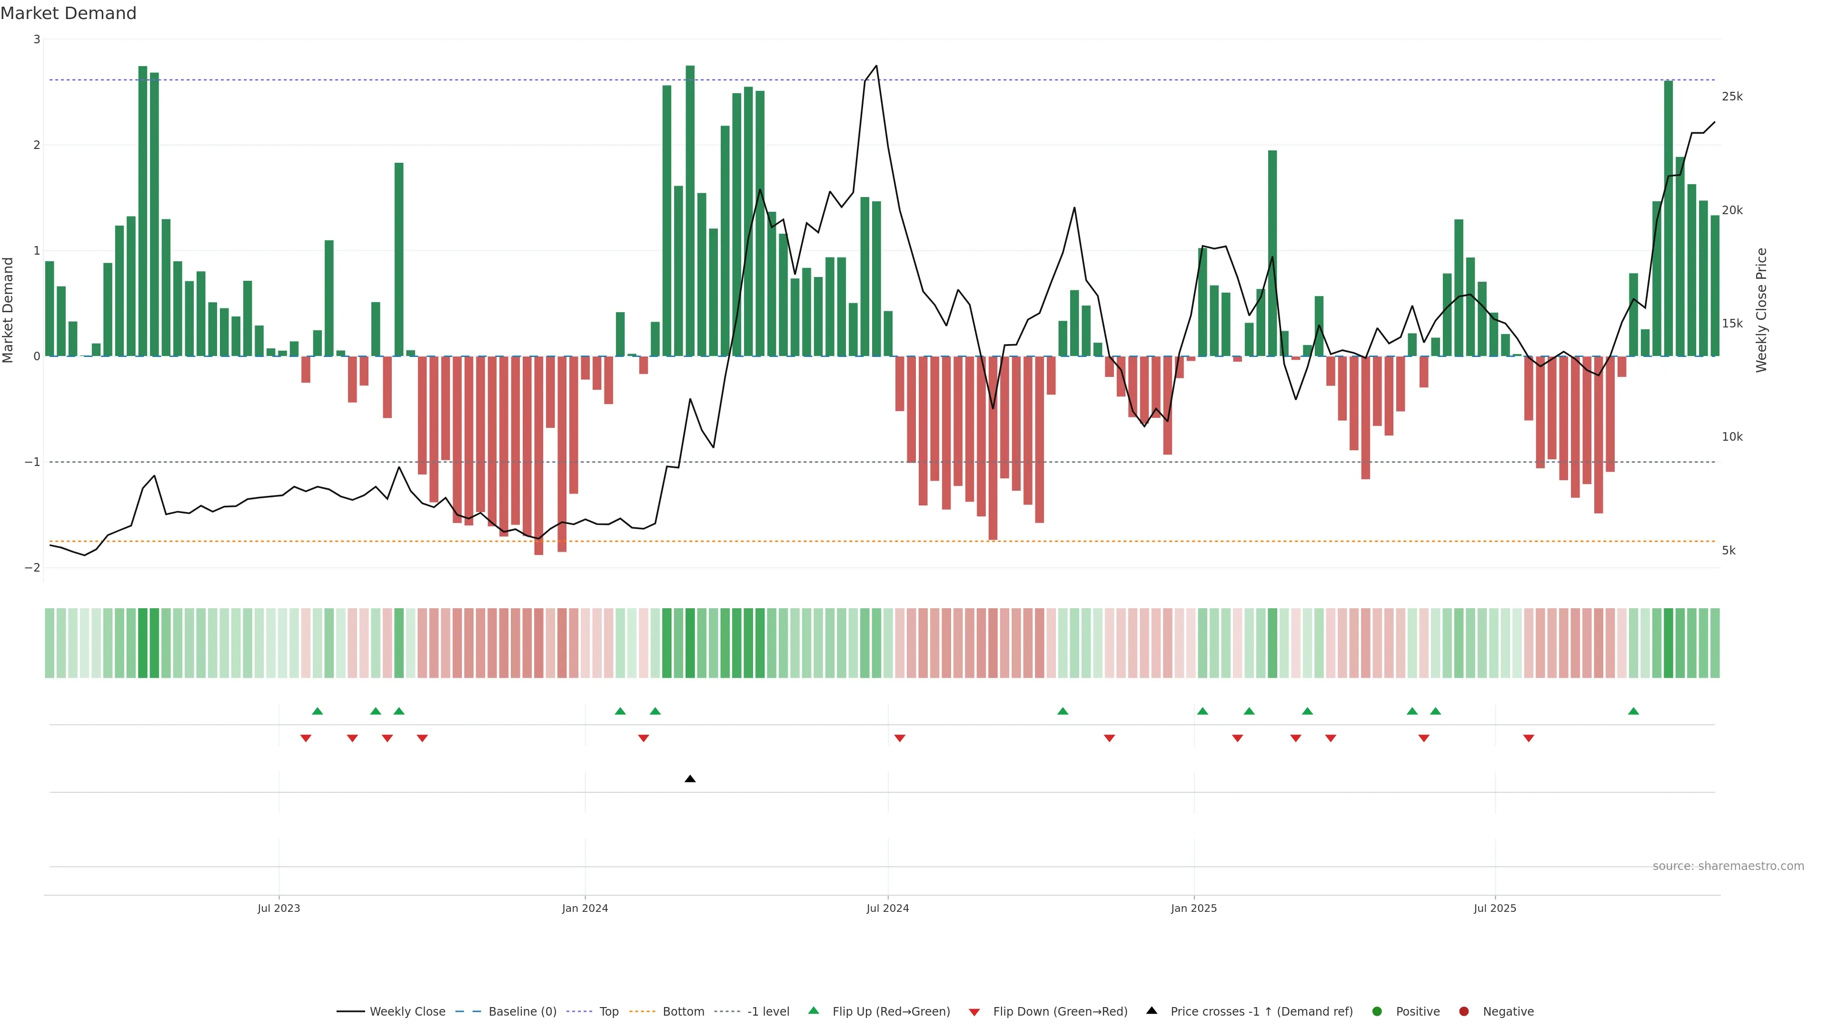Click the last green flip-up triangle marker

coord(1633,711)
